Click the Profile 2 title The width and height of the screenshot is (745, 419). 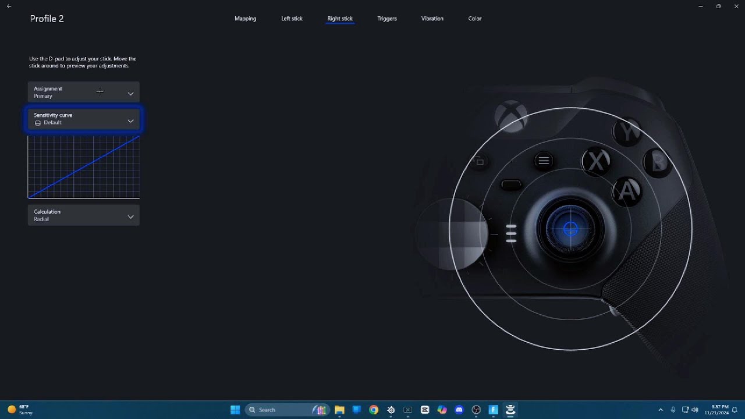point(47,19)
